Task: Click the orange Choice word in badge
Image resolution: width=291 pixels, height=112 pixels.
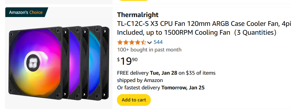Action: point(36,12)
